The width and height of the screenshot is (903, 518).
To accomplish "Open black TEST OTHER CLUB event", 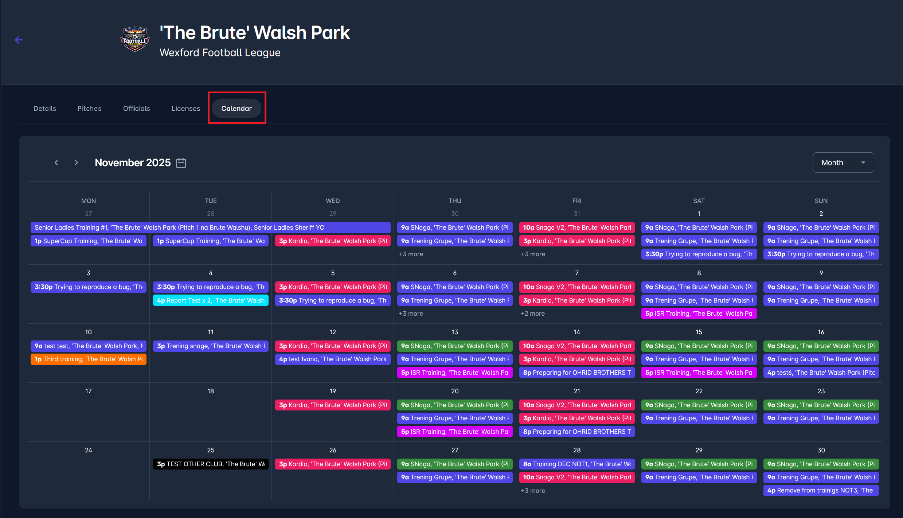I will (211, 464).
